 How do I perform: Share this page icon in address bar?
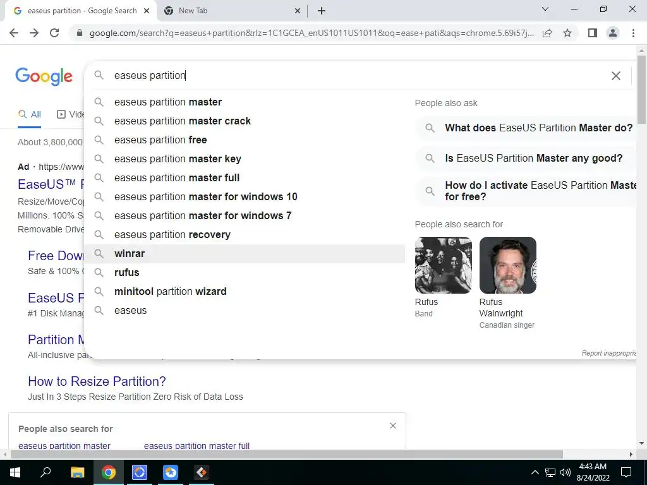547,33
